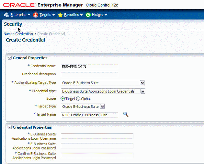Click the Security page heading

pyautogui.click(x=13, y=24)
